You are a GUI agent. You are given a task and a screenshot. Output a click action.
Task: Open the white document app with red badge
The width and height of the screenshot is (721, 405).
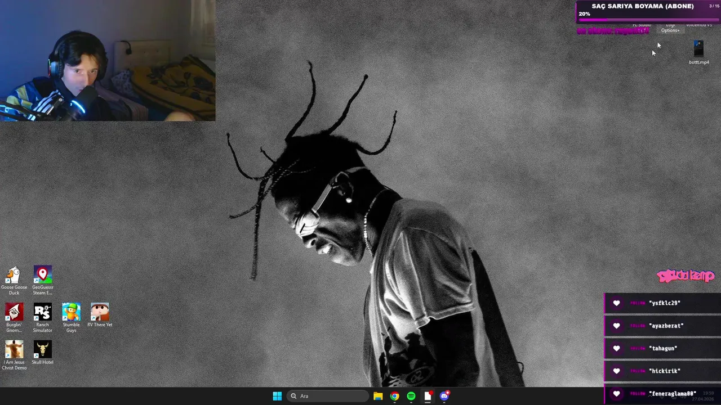click(x=428, y=396)
